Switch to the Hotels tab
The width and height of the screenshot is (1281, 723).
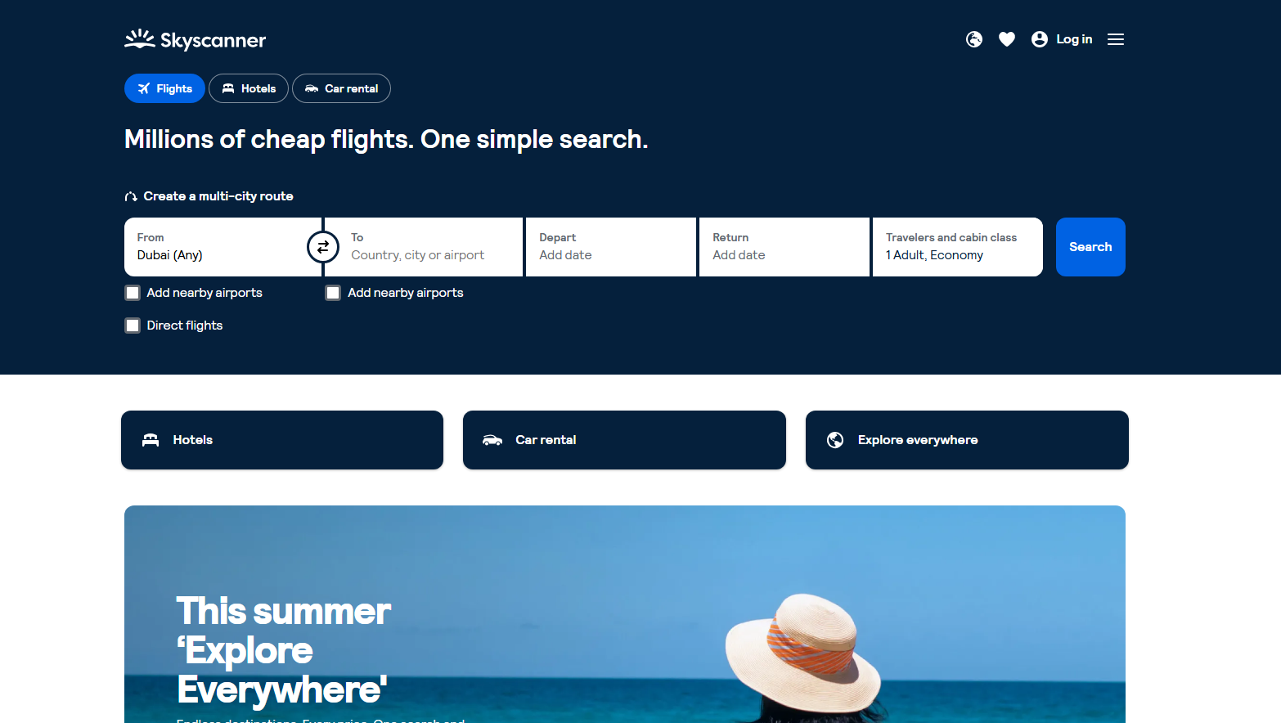tap(249, 88)
